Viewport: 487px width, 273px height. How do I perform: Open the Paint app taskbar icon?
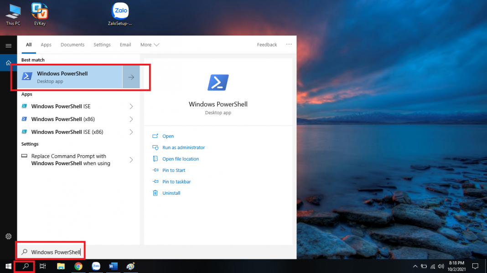pos(130,266)
